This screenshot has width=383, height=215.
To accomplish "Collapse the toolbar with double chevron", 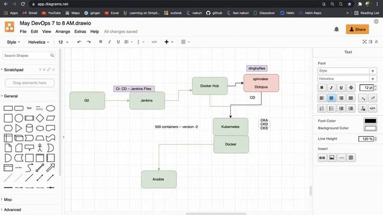I will [376, 42].
